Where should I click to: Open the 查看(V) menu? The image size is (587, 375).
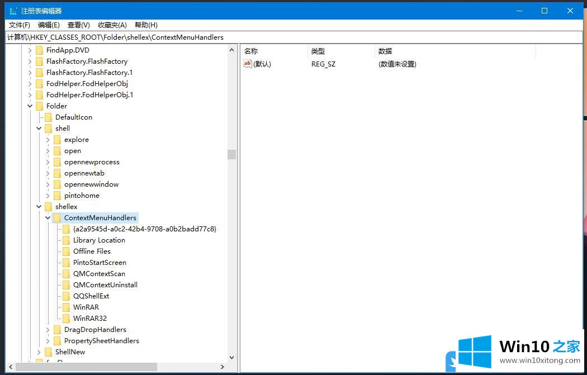[79, 25]
